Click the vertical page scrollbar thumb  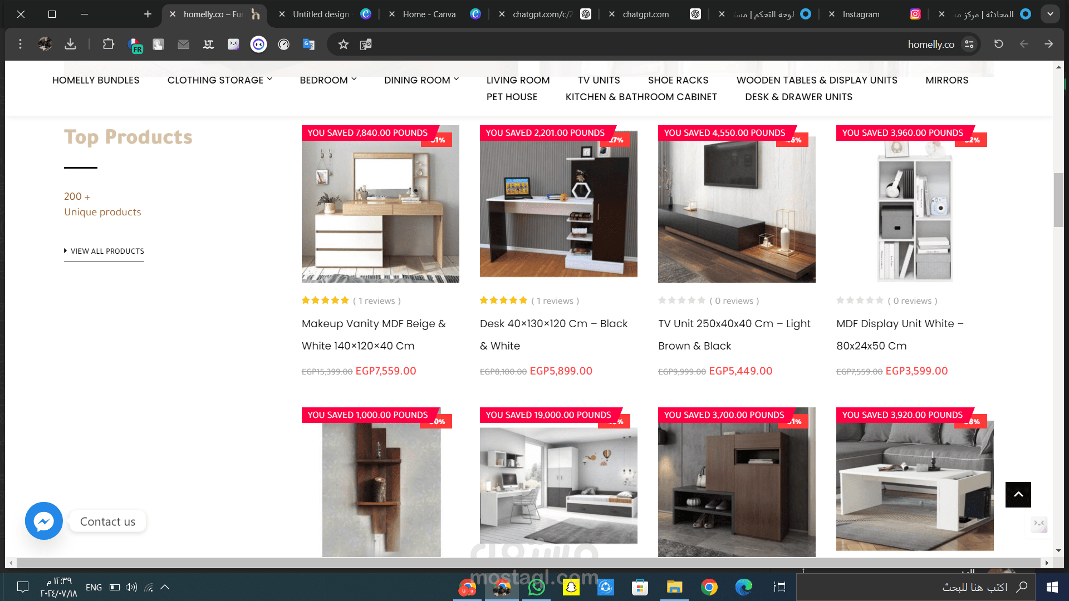[x=1058, y=200]
